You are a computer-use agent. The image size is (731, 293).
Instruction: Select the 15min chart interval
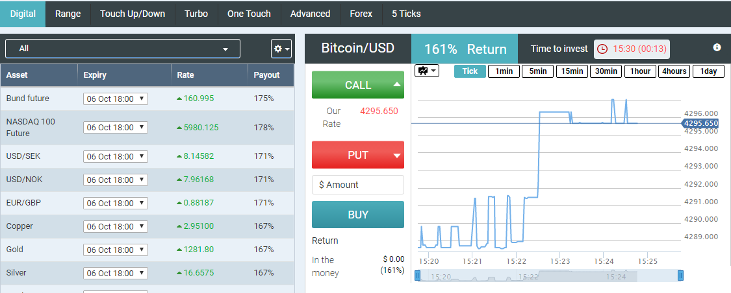pyautogui.click(x=572, y=71)
